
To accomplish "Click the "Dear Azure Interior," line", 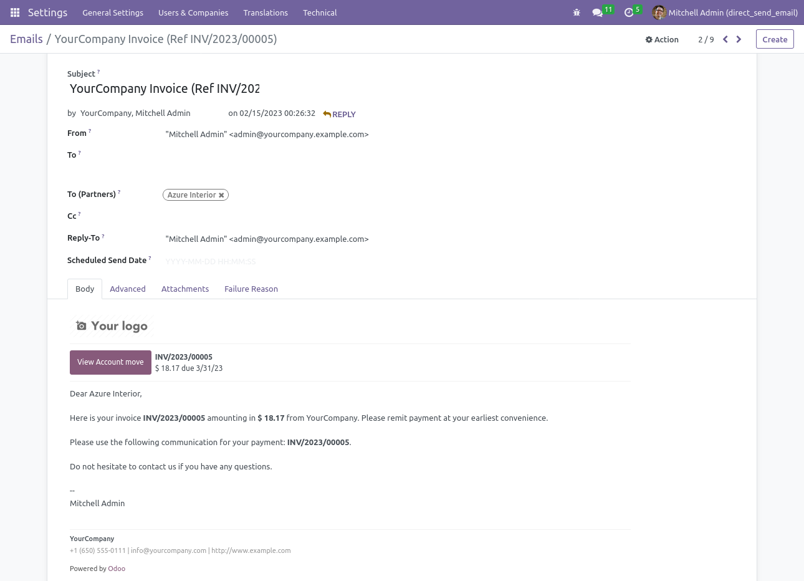I will click(x=106, y=393).
